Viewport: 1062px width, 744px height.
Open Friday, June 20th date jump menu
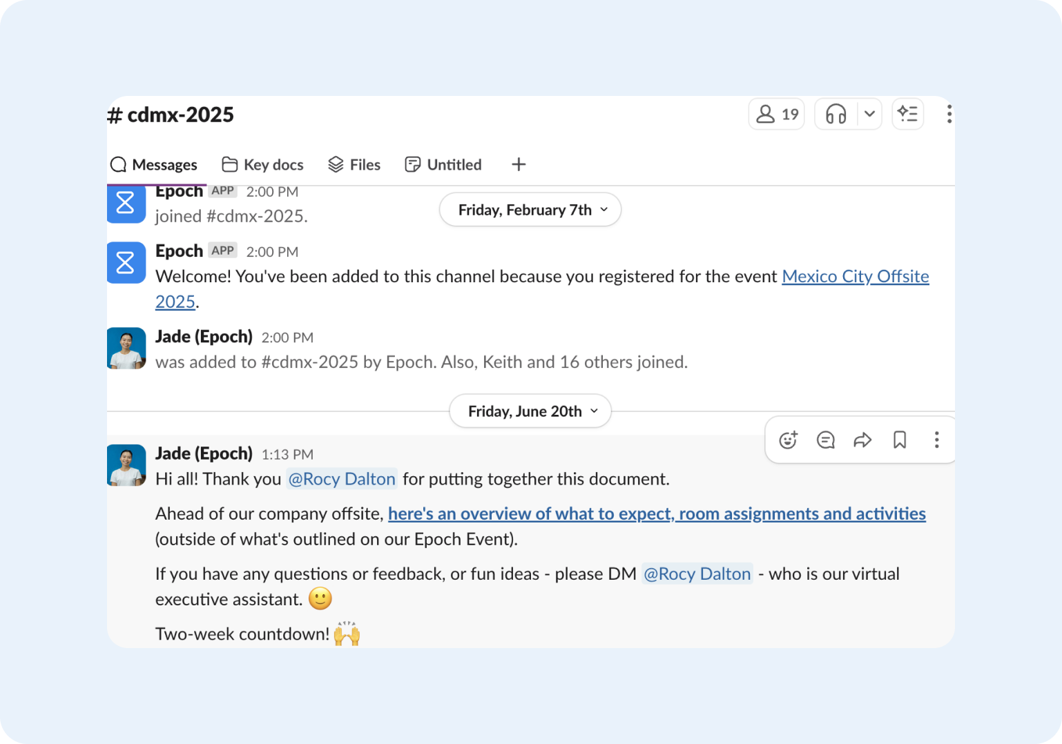click(530, 411)
